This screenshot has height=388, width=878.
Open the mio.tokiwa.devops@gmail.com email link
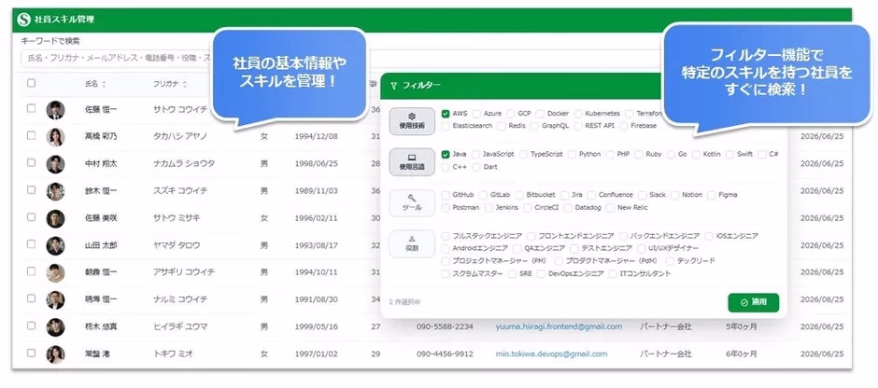coord(551,353)
